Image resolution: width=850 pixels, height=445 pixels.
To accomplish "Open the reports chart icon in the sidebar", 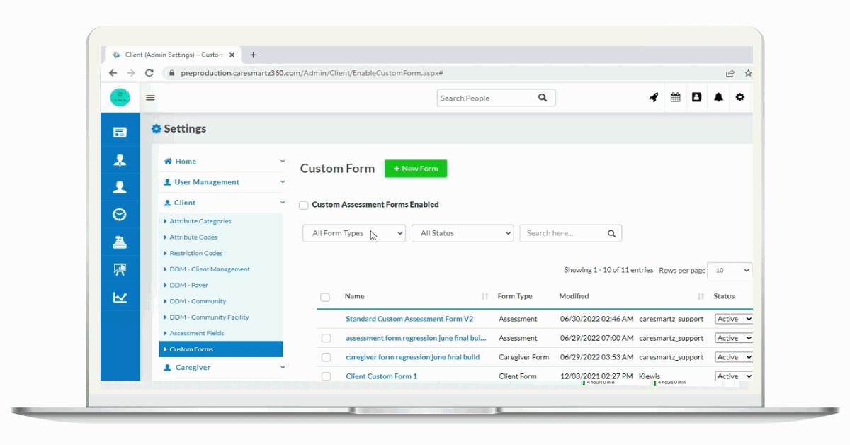I will click(120, 298).
